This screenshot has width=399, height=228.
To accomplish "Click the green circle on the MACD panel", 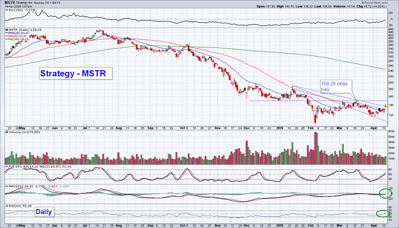I will [384, 192].
